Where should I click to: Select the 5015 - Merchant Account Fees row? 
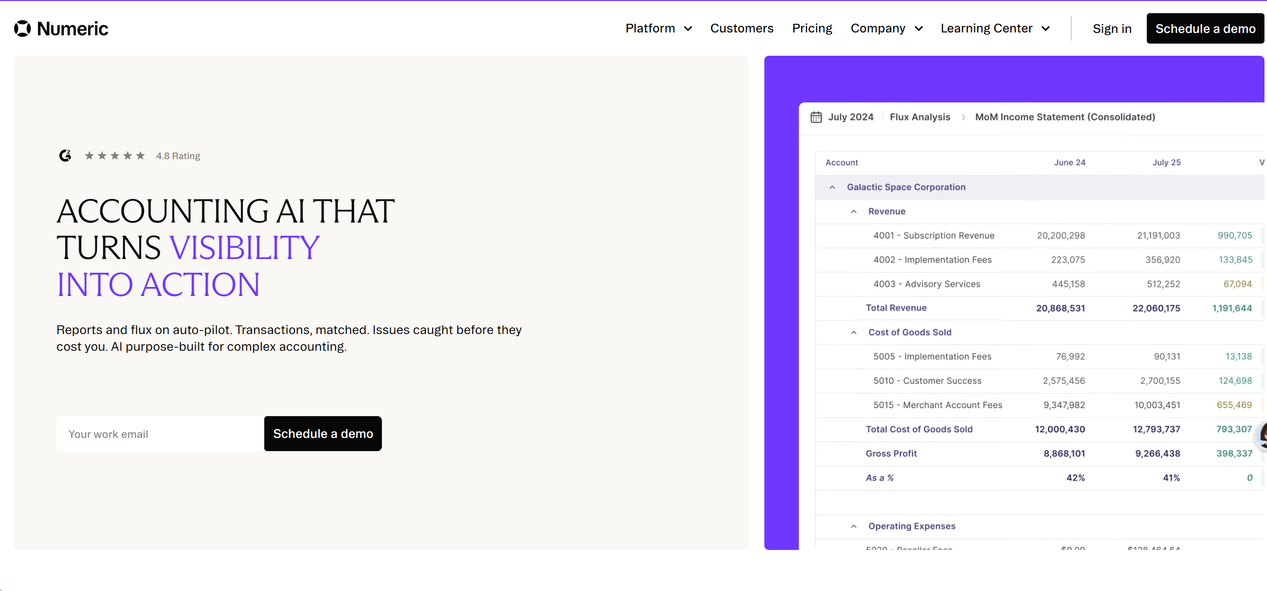(x=1040, y=405)
